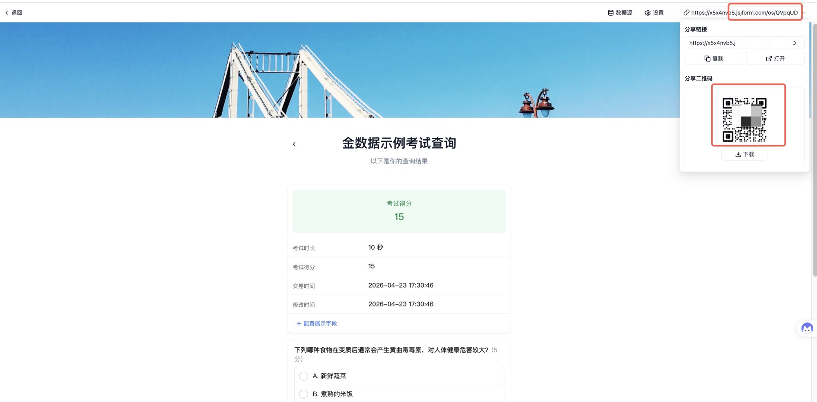Click the page vertical scrollbar
817x402 pixels.
click(x=815, y=163)
